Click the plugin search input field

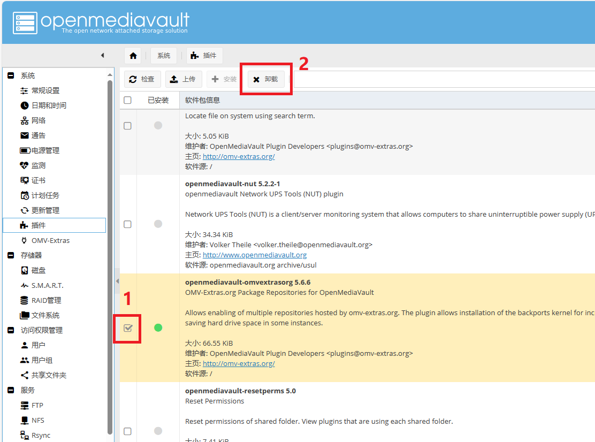[444, 79]
